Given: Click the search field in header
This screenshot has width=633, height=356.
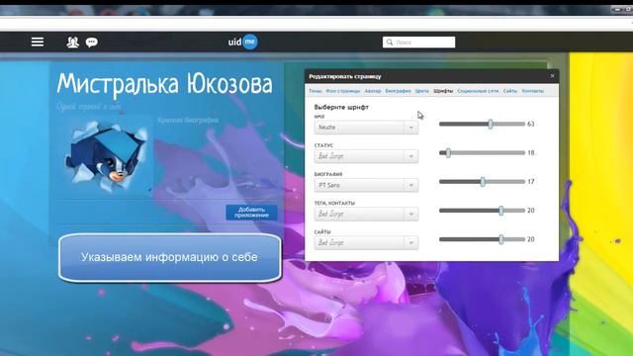Looking at the screenshot, I should point(418,42).
